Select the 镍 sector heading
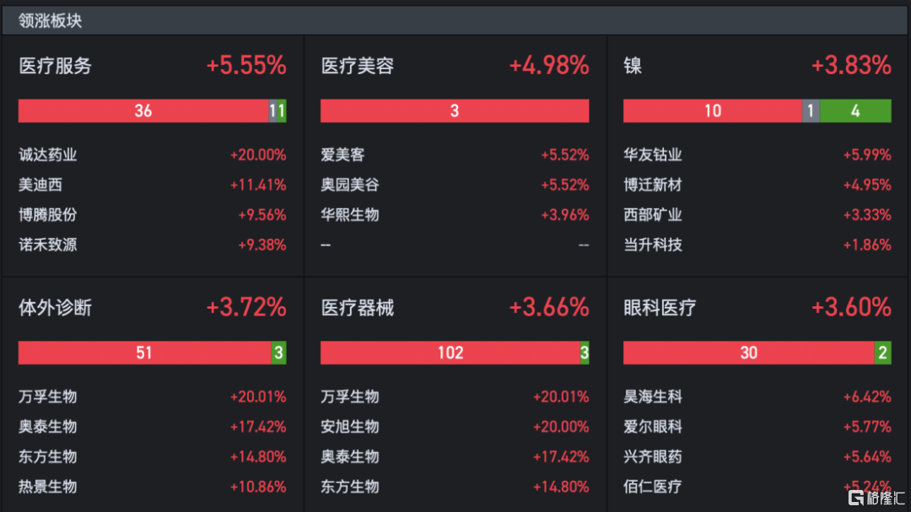Image resolution: width=911 pixels, height=512 pixels. point(633,66)
